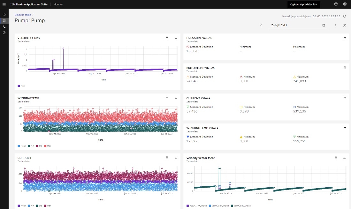Open the user profile icon

point(345,4)
